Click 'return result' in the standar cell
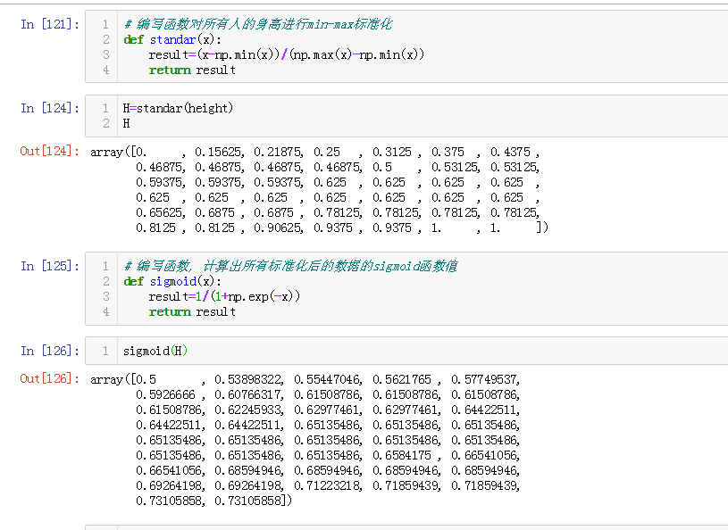Viewport: 728px width, 530px height. coord(192,70)
